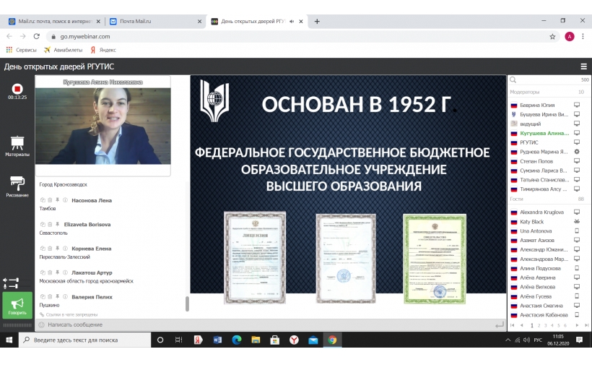Jump to last participants page

[x=586, y=325]
